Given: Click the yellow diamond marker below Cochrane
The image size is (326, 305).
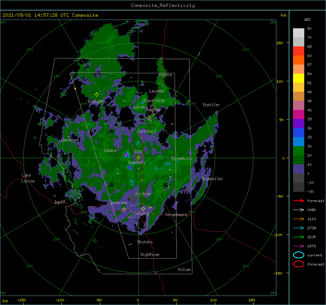Looking at the screenshot, I should pos(124,210).
